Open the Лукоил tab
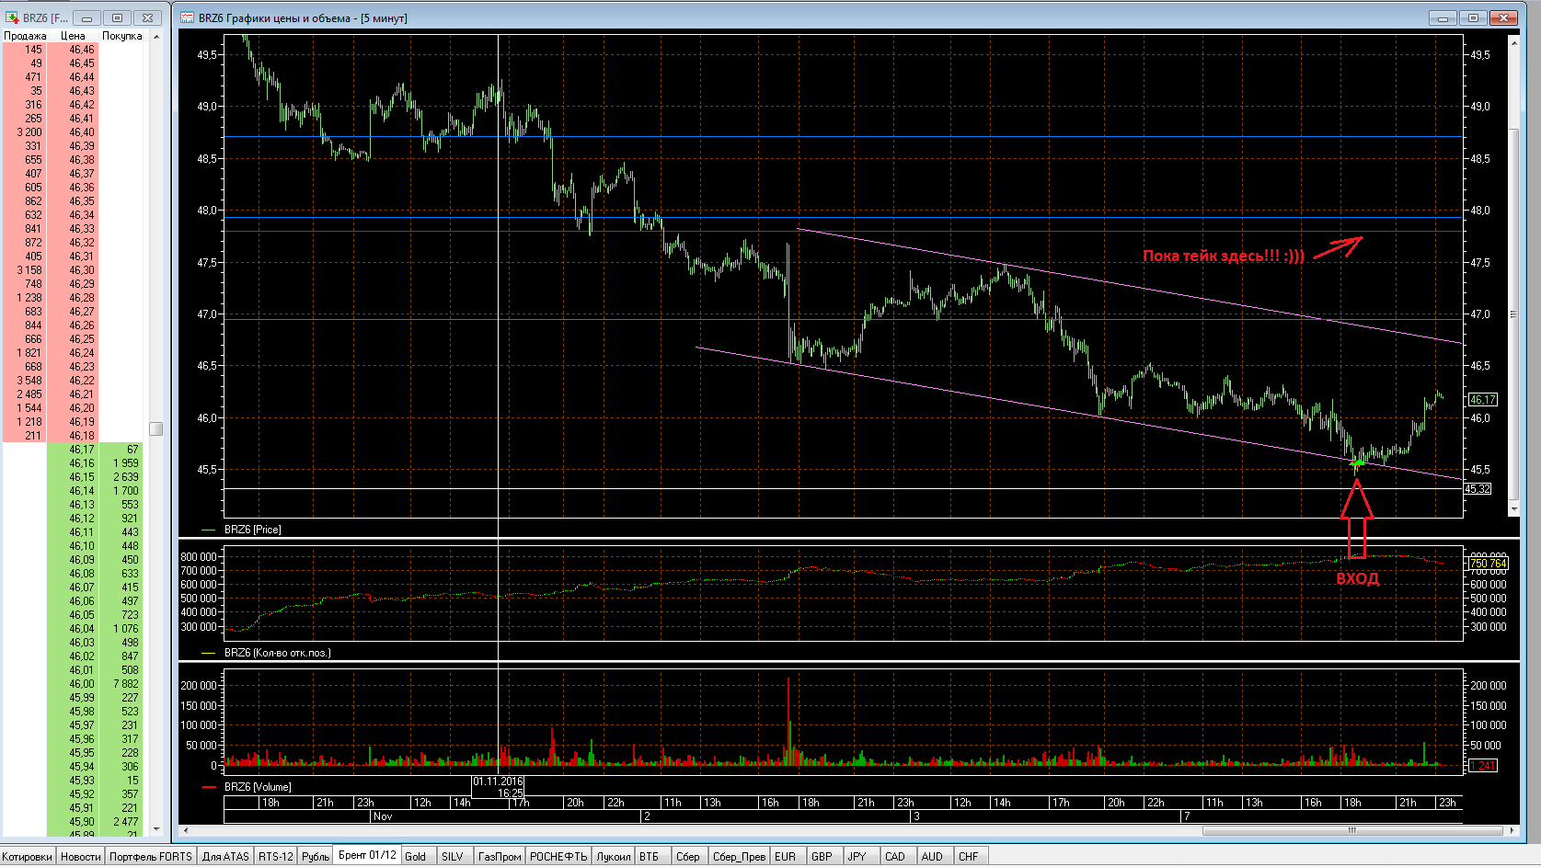Viewport: 1541px width, 867px height. 614,857
